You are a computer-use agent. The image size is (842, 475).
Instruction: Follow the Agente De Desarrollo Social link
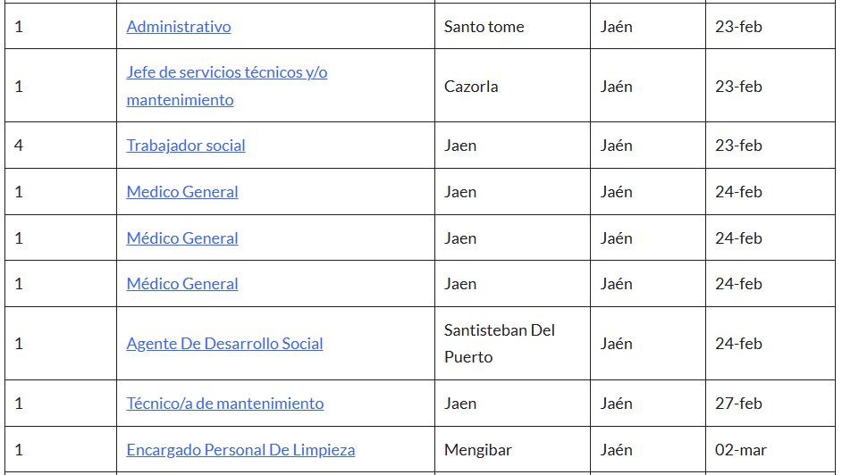click(x=224, y=344)
